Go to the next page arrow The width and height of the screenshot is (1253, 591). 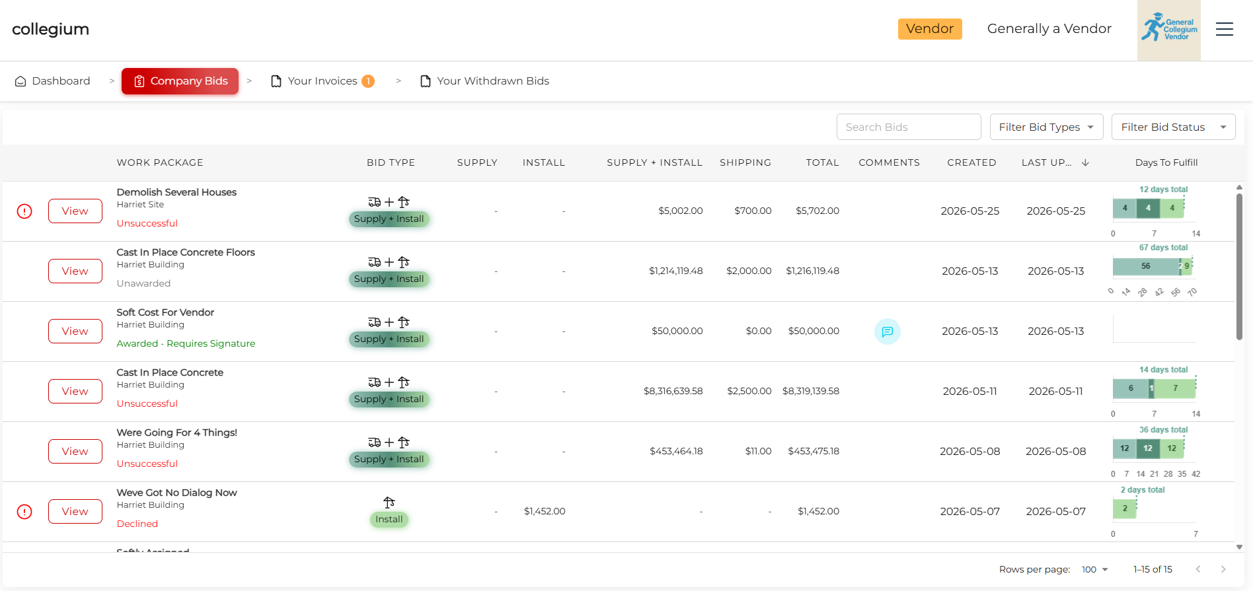(x=1223, y=569)
